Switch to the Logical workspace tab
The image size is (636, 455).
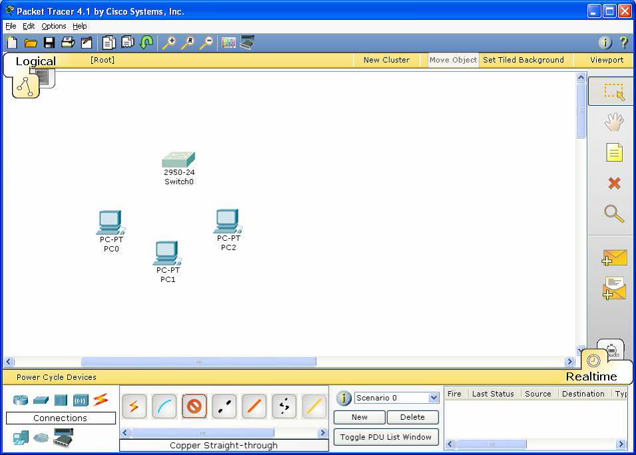point(35,61)
